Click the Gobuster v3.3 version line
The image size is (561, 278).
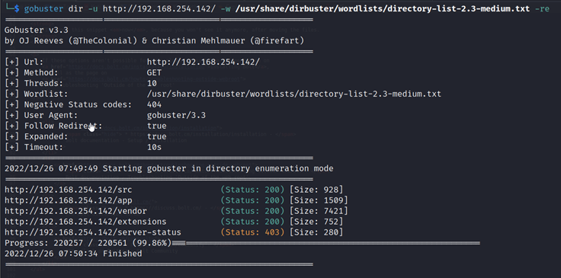[x=37, y=30]
